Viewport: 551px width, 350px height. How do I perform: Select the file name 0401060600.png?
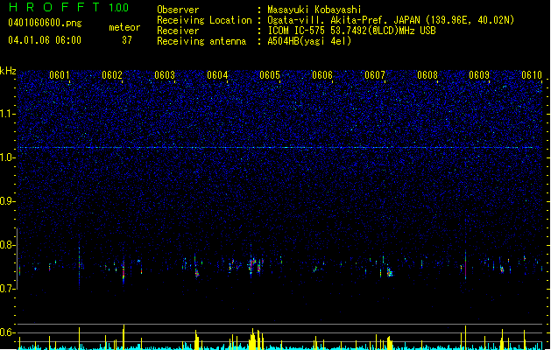click(x=45, y=23)
